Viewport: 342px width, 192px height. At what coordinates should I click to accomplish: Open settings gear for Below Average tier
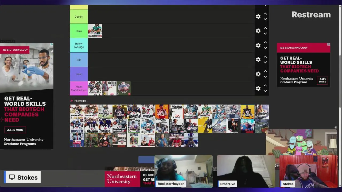pos(258,45)
